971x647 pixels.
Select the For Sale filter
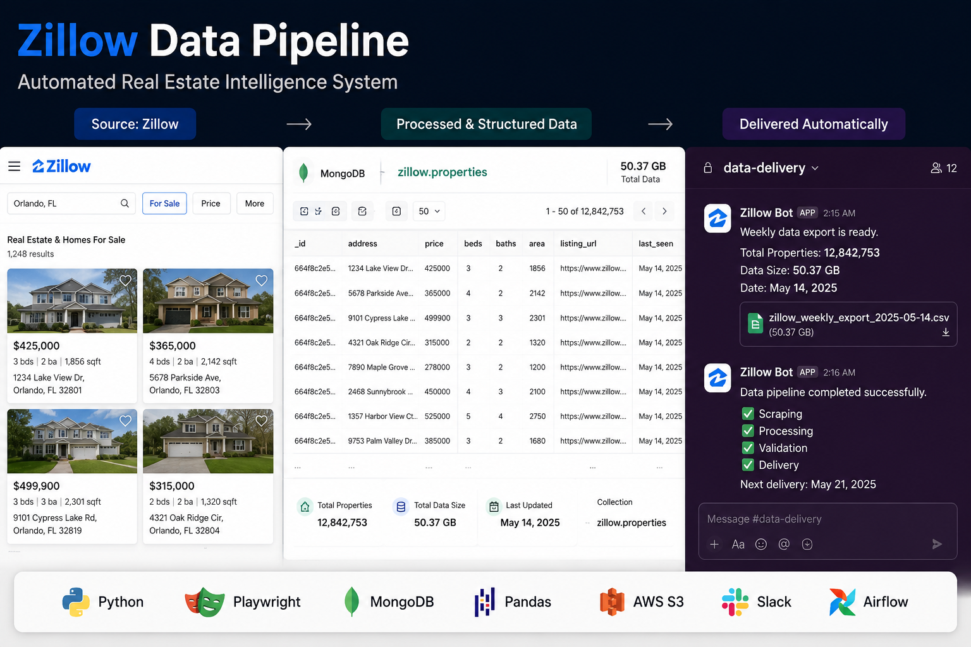point(164,203)
